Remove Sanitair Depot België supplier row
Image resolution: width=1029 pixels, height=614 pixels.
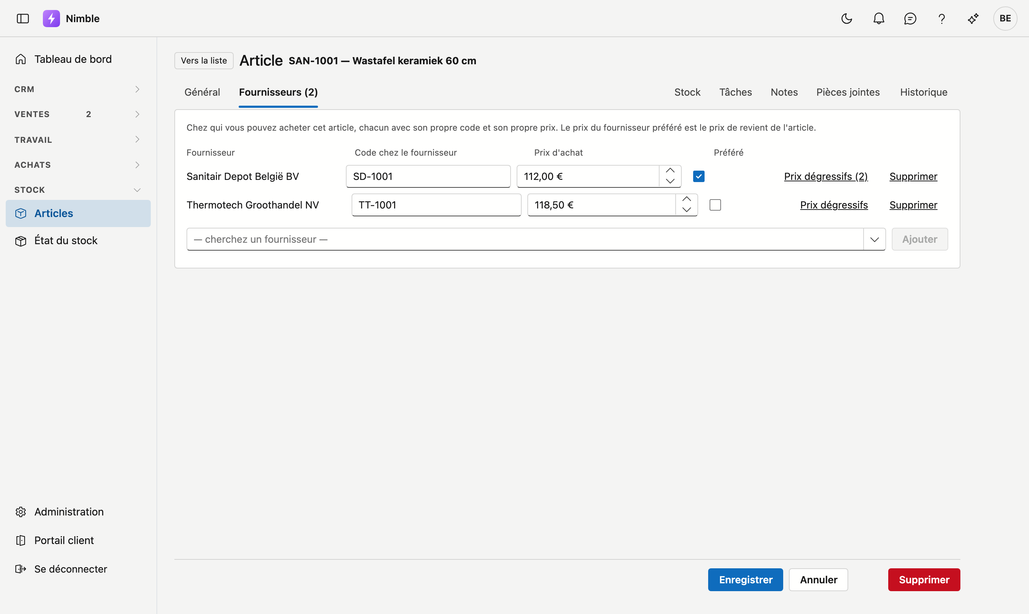pos(913,176)
